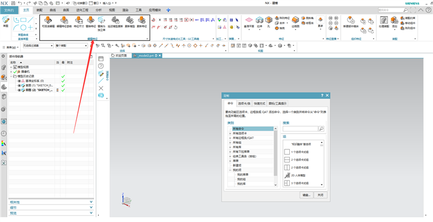433x222 pixels.
Task: Click the 处理装配 icon
Action: point(384,20)
